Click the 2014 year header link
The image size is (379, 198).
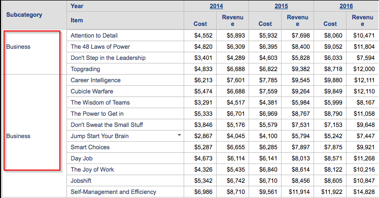pyautogui.click(x=216, y=6)
